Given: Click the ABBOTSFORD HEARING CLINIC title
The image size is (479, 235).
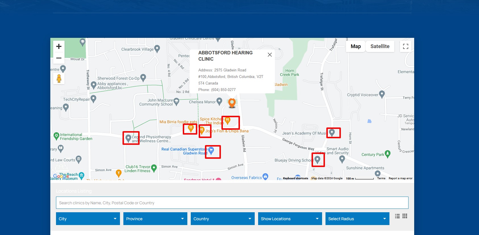Looking at the screenshot, I should point(225,56).
